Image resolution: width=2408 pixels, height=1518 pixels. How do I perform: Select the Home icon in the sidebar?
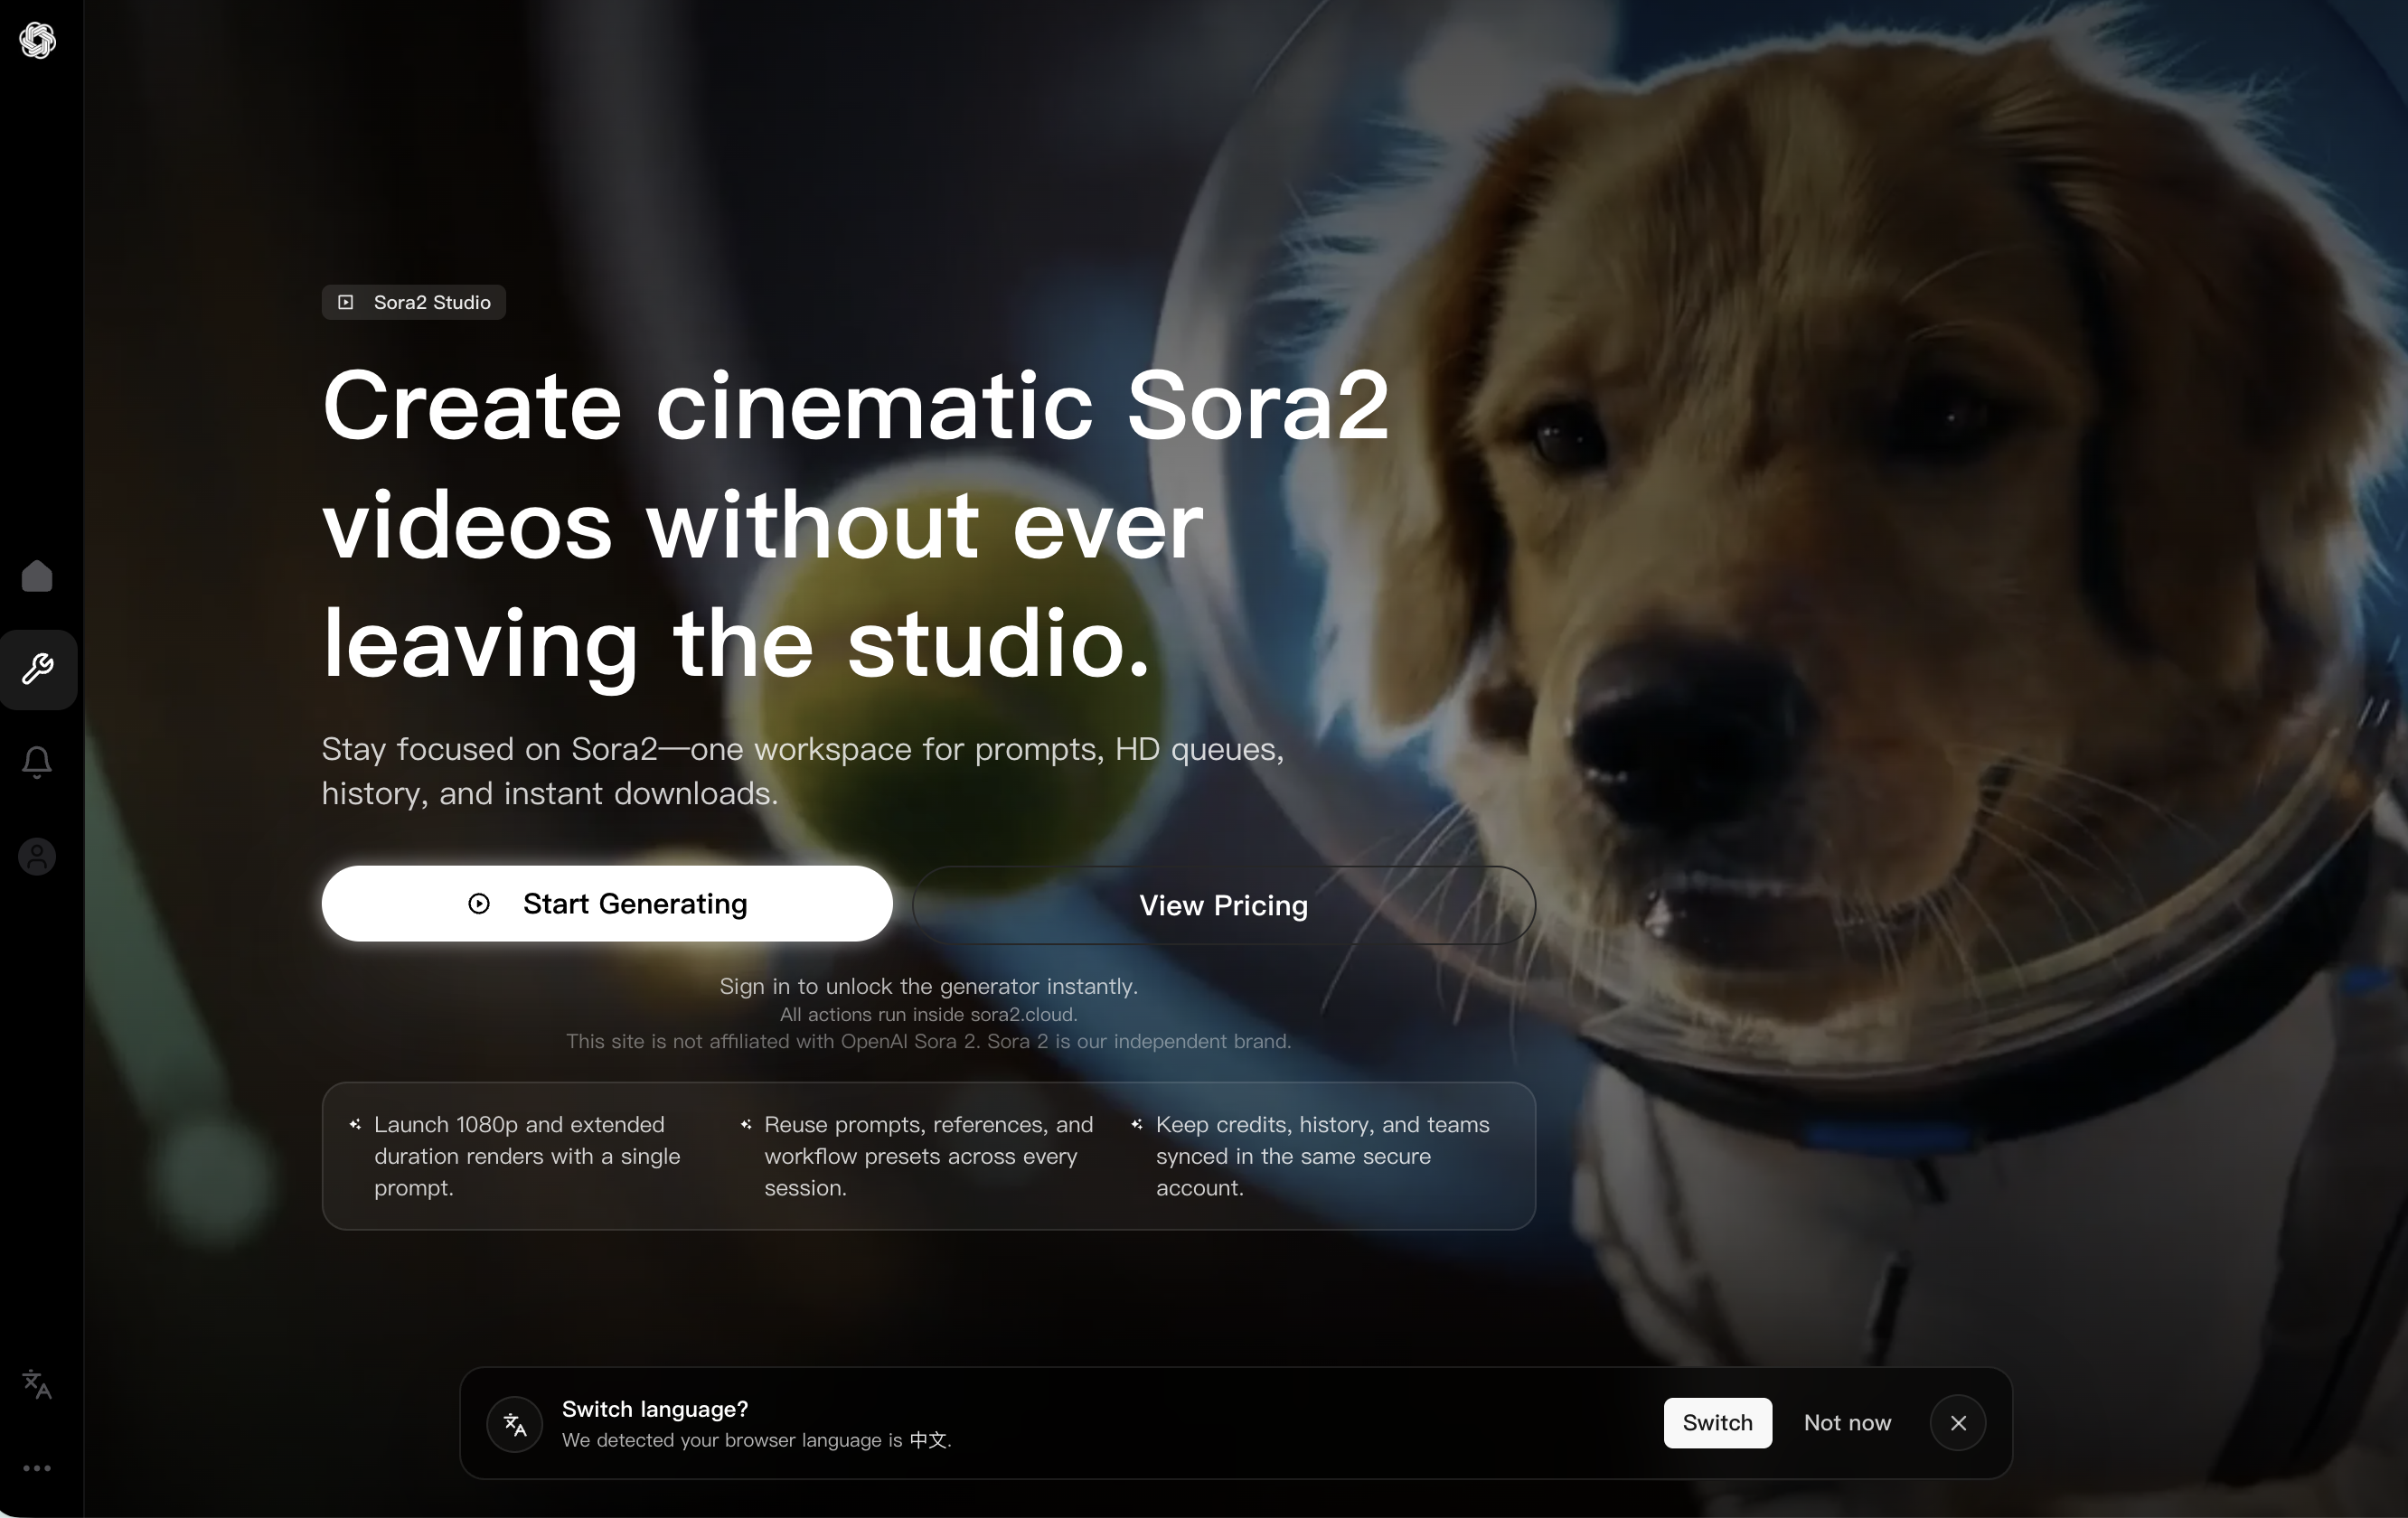tap(37, 576)
